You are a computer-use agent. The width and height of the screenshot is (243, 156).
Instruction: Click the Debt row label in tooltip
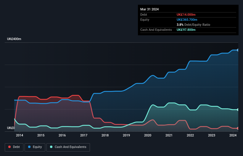[x=144, y=15]
